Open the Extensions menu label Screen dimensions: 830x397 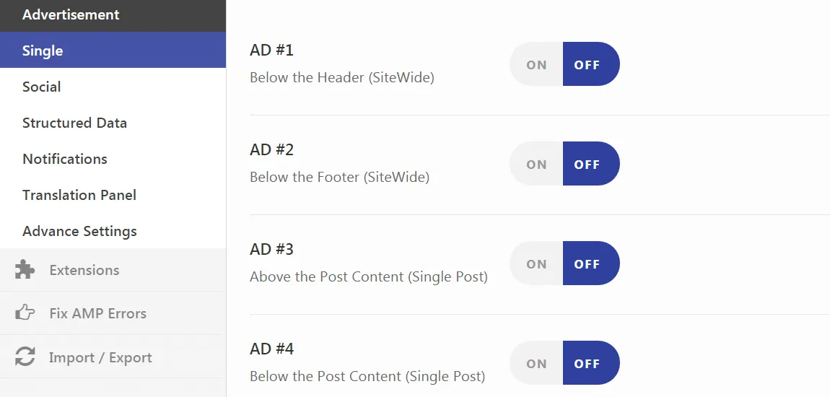point(84,270)
